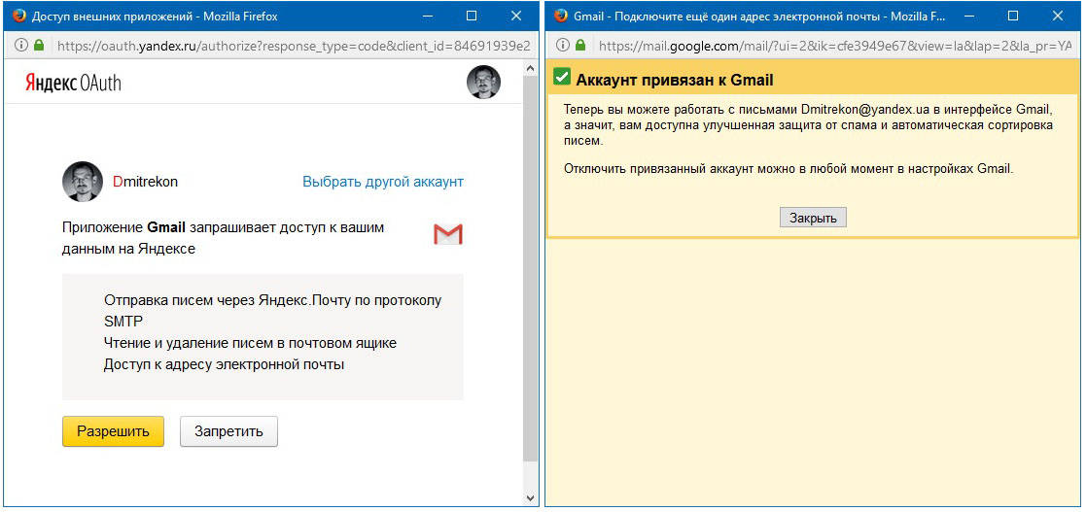Minimize the Yandex OAuth Firefox window
The height and width of the screenshot is (512, 1087).
pyautogui.click(x=429, y=16)
